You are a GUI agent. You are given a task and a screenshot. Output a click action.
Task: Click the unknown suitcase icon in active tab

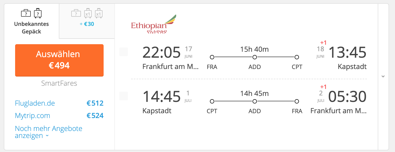coord(38,13)
